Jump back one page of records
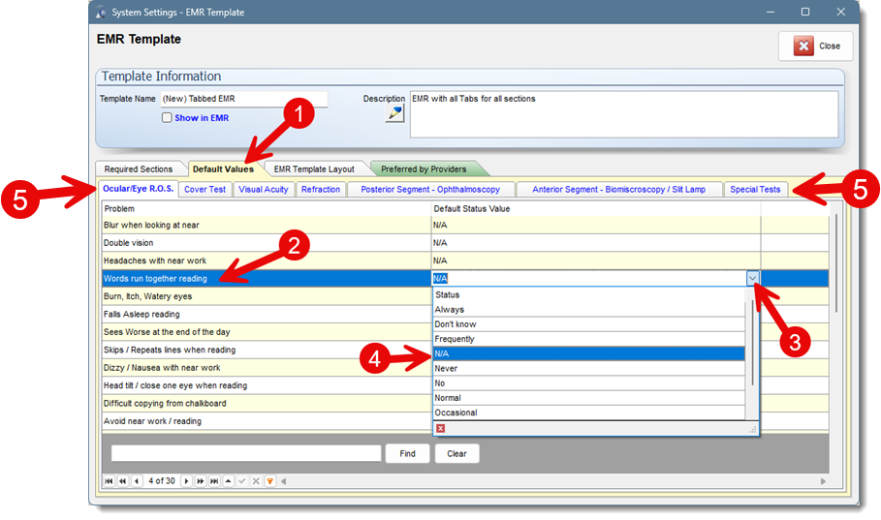The height and width of the screenshot is (520, 881). point(122,481)
